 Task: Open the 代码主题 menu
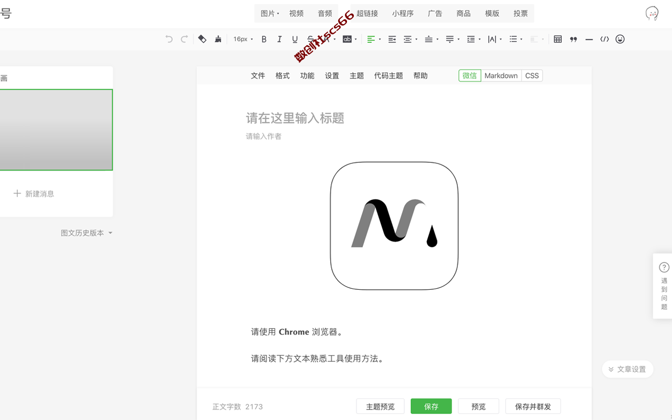pyautogui.click(x=388, y=76)
